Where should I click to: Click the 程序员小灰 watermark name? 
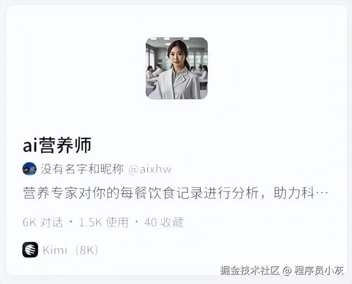319,270
